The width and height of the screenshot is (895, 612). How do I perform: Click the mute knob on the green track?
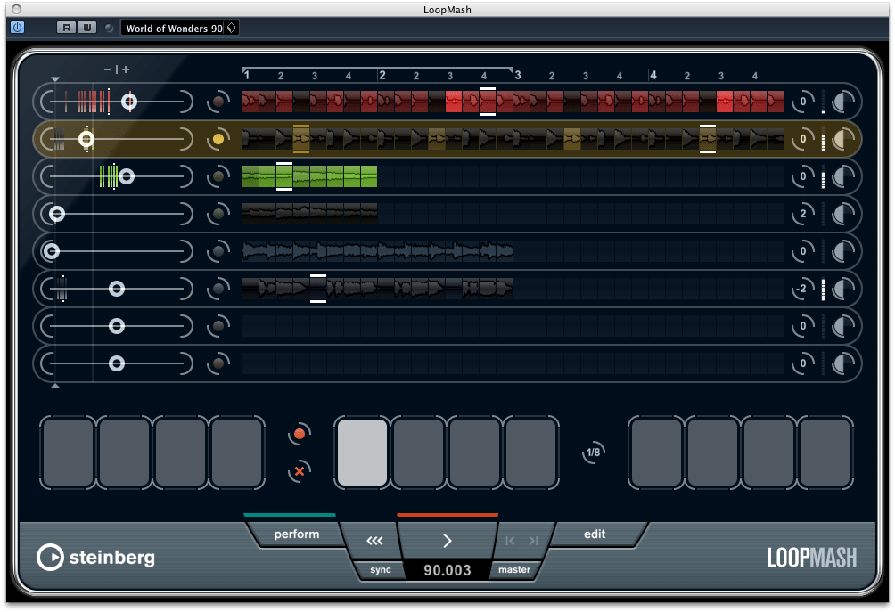click(218, 175)
